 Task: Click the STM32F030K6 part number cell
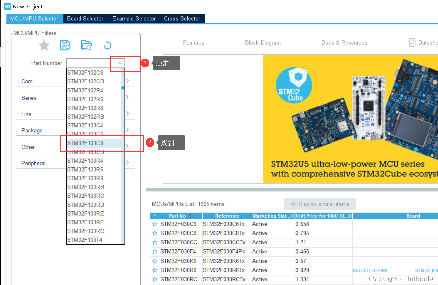(181, 261)
